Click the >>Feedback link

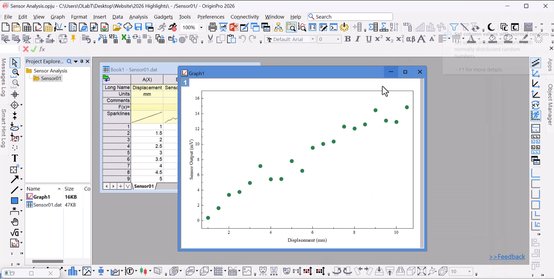(507, 257)
